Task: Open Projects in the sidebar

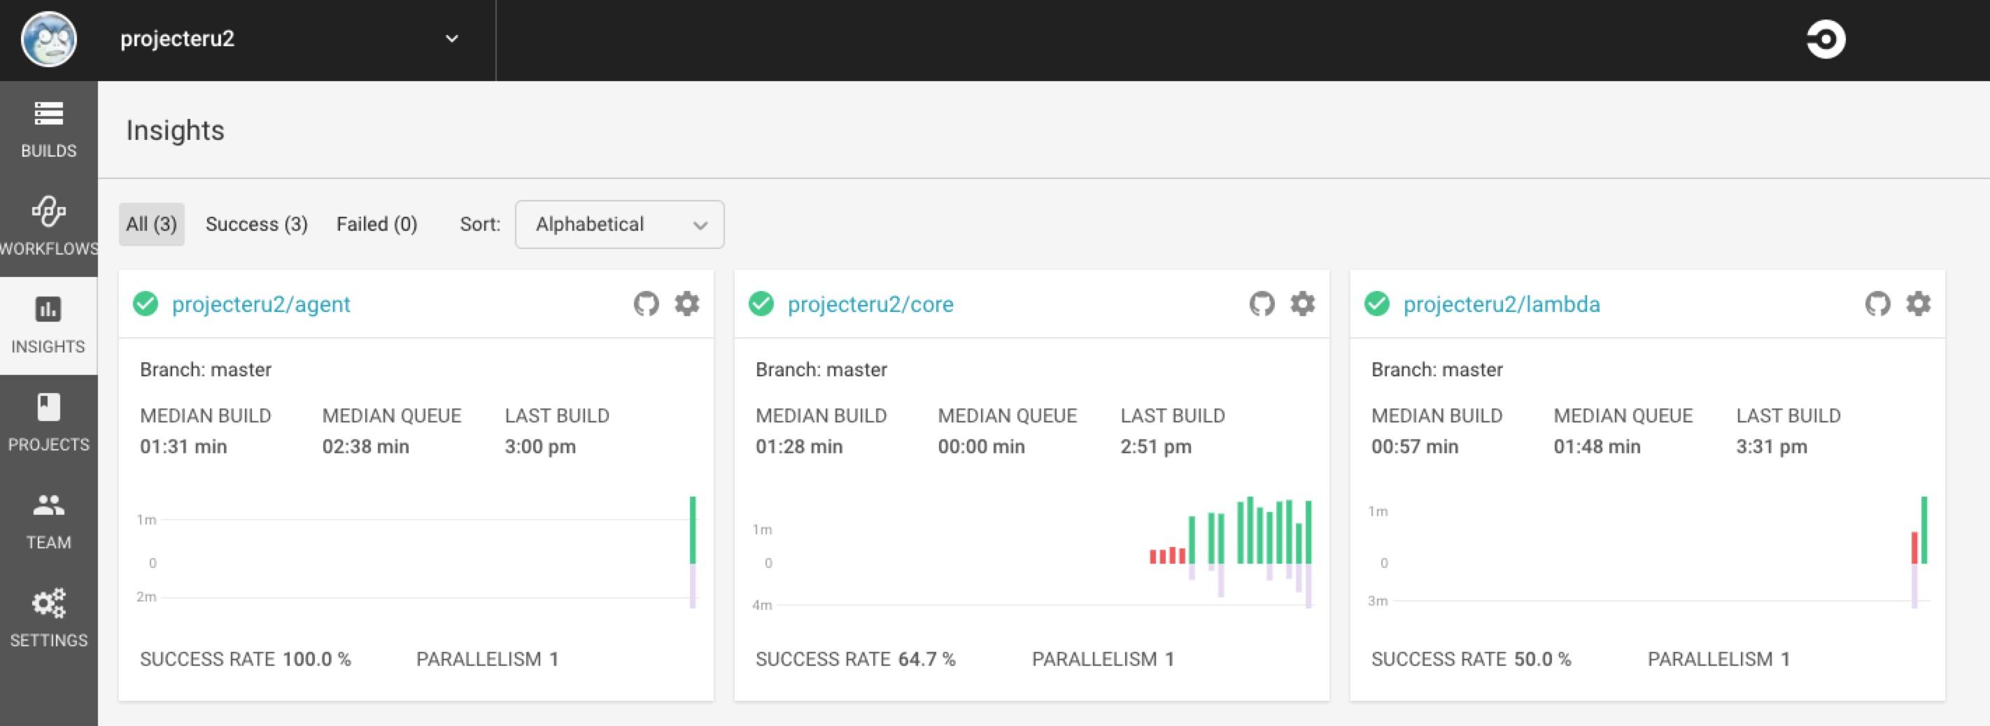Action: [x=49, y=422]
